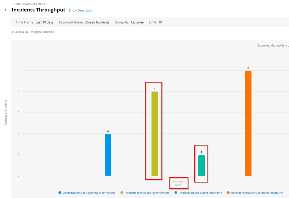Toggle the Incidents created during timeframe label
Viewport: 289px width, 198px height.
tap(147, 193)
